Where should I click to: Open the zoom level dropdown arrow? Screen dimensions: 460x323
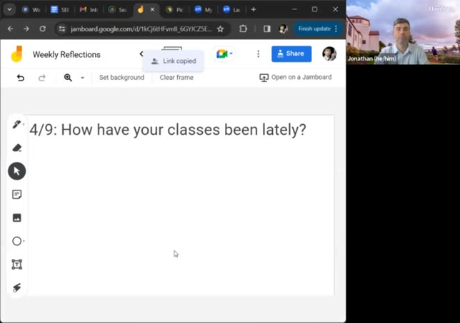pyautogui.click(x=82, y=78)
